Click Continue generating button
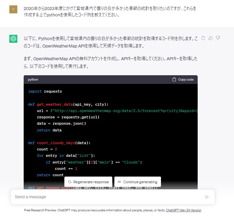The width and height of the screenshot is (234, 216). [138, 182]
